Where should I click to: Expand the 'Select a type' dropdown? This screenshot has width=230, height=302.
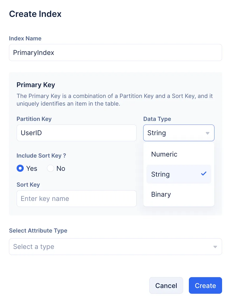point(115,247)
